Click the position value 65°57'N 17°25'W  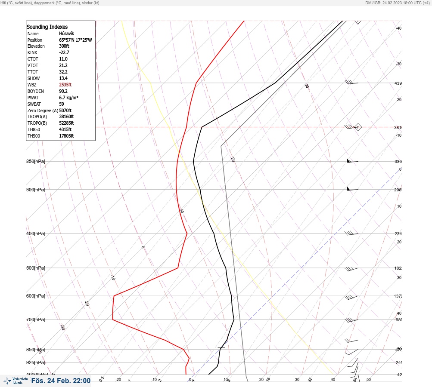[75, 40]
